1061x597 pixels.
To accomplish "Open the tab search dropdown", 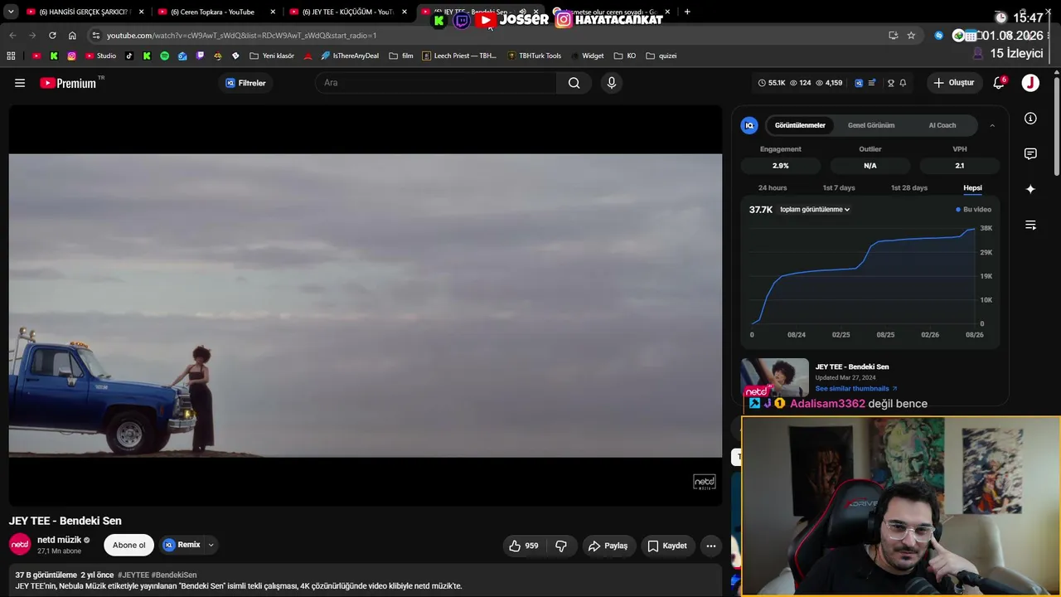I will [11, 12].
